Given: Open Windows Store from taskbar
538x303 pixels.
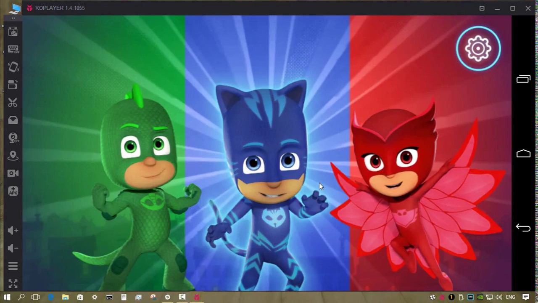Looking at the screenshot, I should (x=80, y=297).
